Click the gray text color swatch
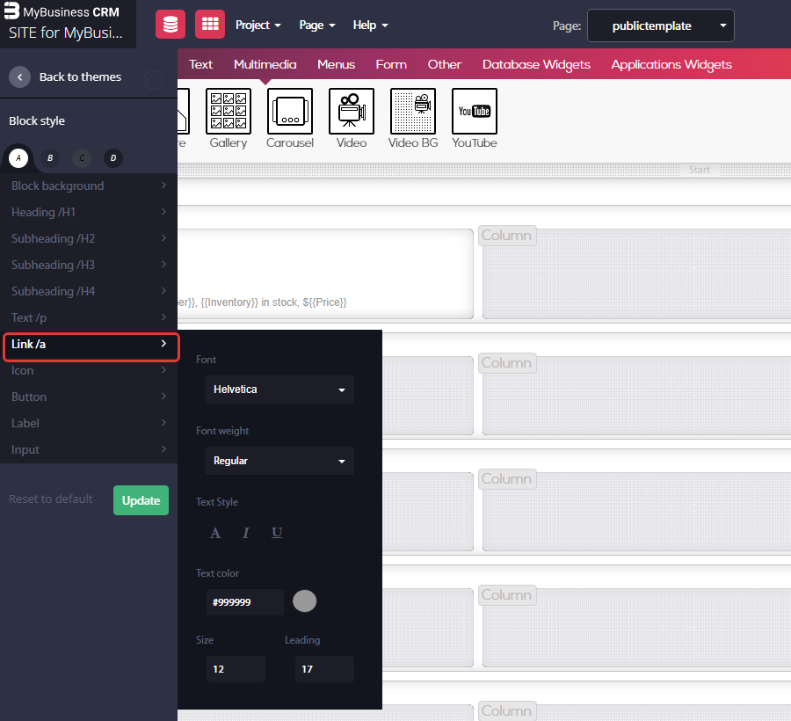The width and height of the screenshot is (791, 721). (305, 601)
